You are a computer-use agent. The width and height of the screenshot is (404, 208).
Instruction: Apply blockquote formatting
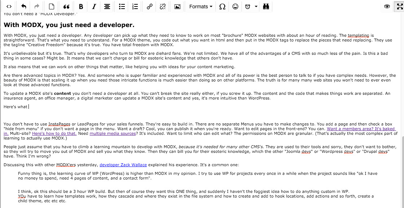pos(66,7)
